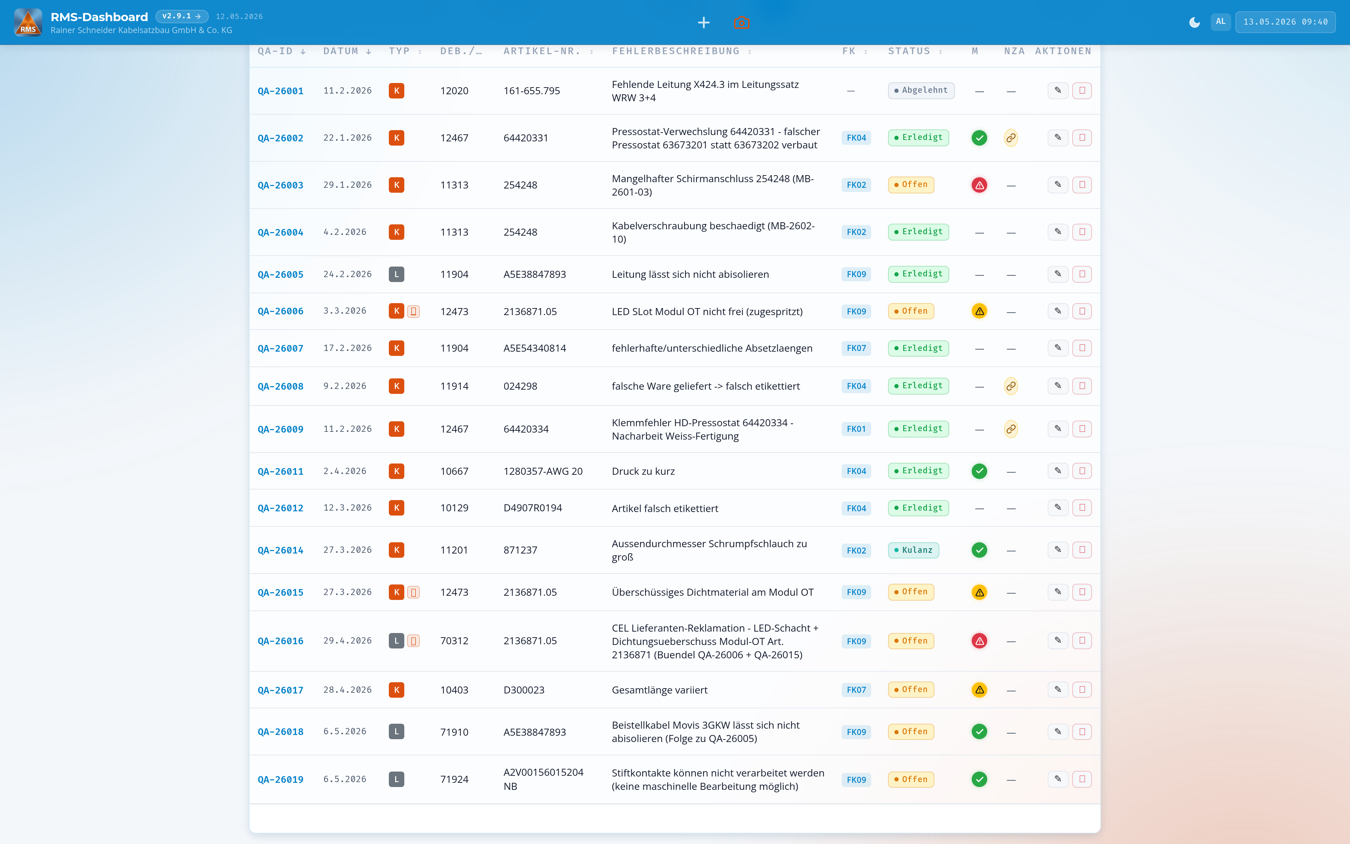Sort table by STATUS column
The width and height of the screenshot is (1350, 844).
click(x=915, y=51)
